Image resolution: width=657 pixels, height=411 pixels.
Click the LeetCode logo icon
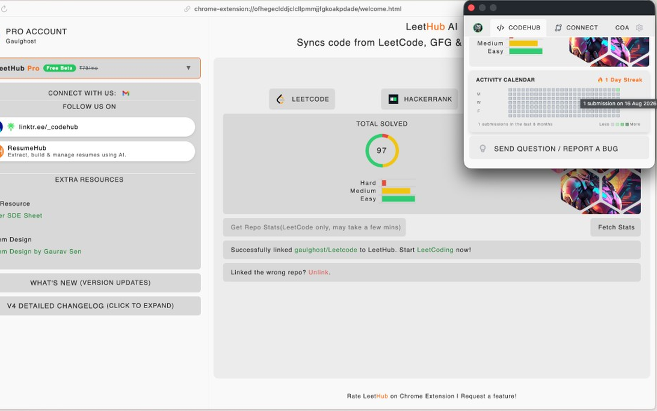coord(281,99)
